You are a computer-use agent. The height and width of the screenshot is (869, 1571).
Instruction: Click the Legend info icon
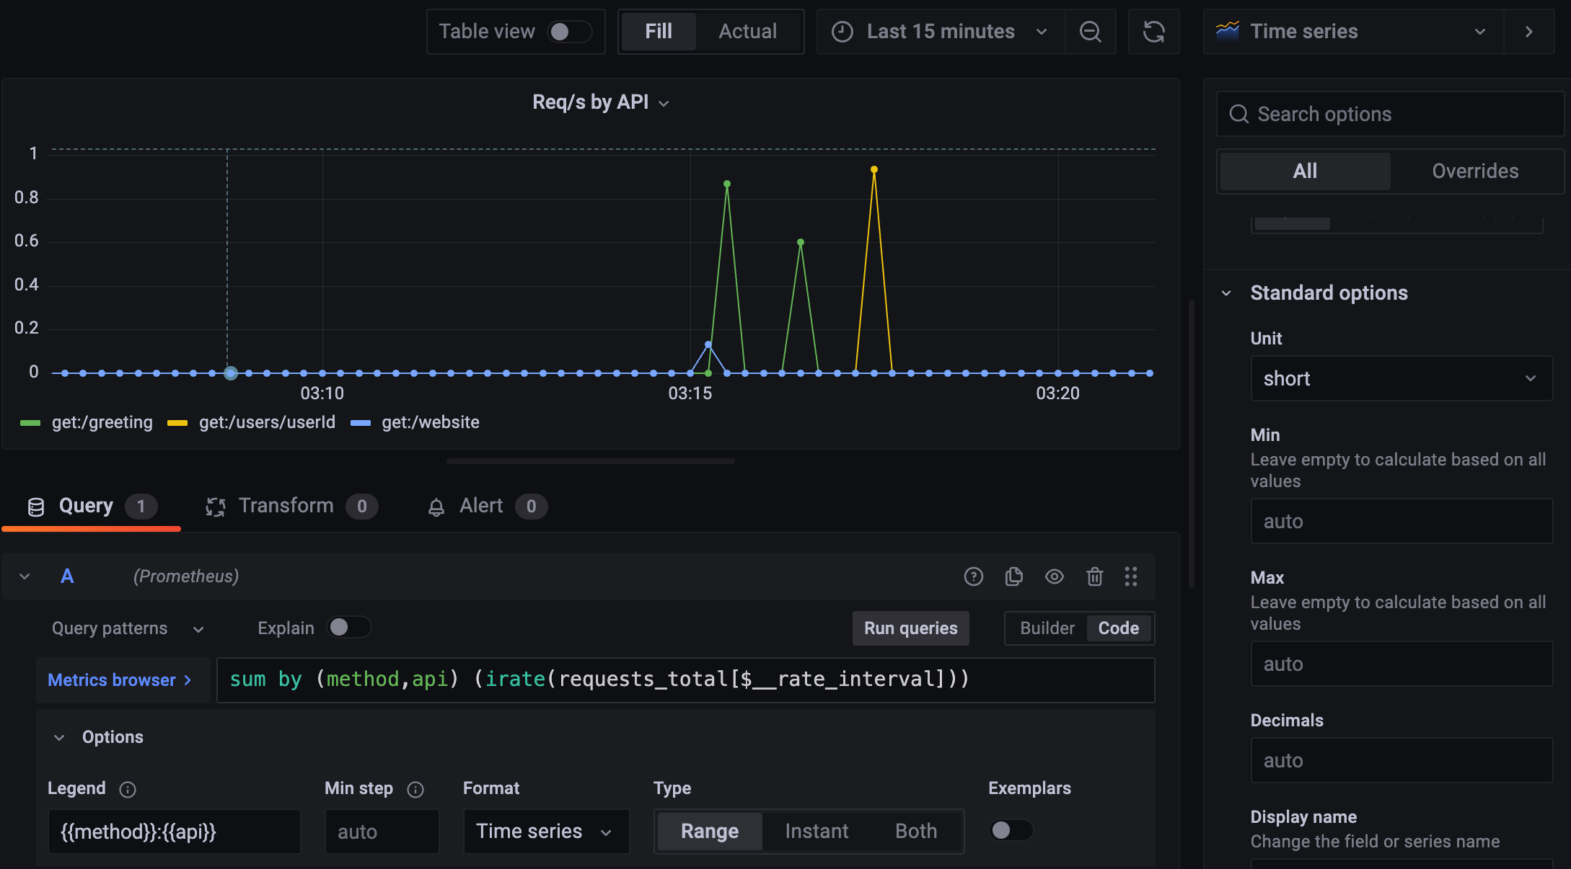click(128, 790)
